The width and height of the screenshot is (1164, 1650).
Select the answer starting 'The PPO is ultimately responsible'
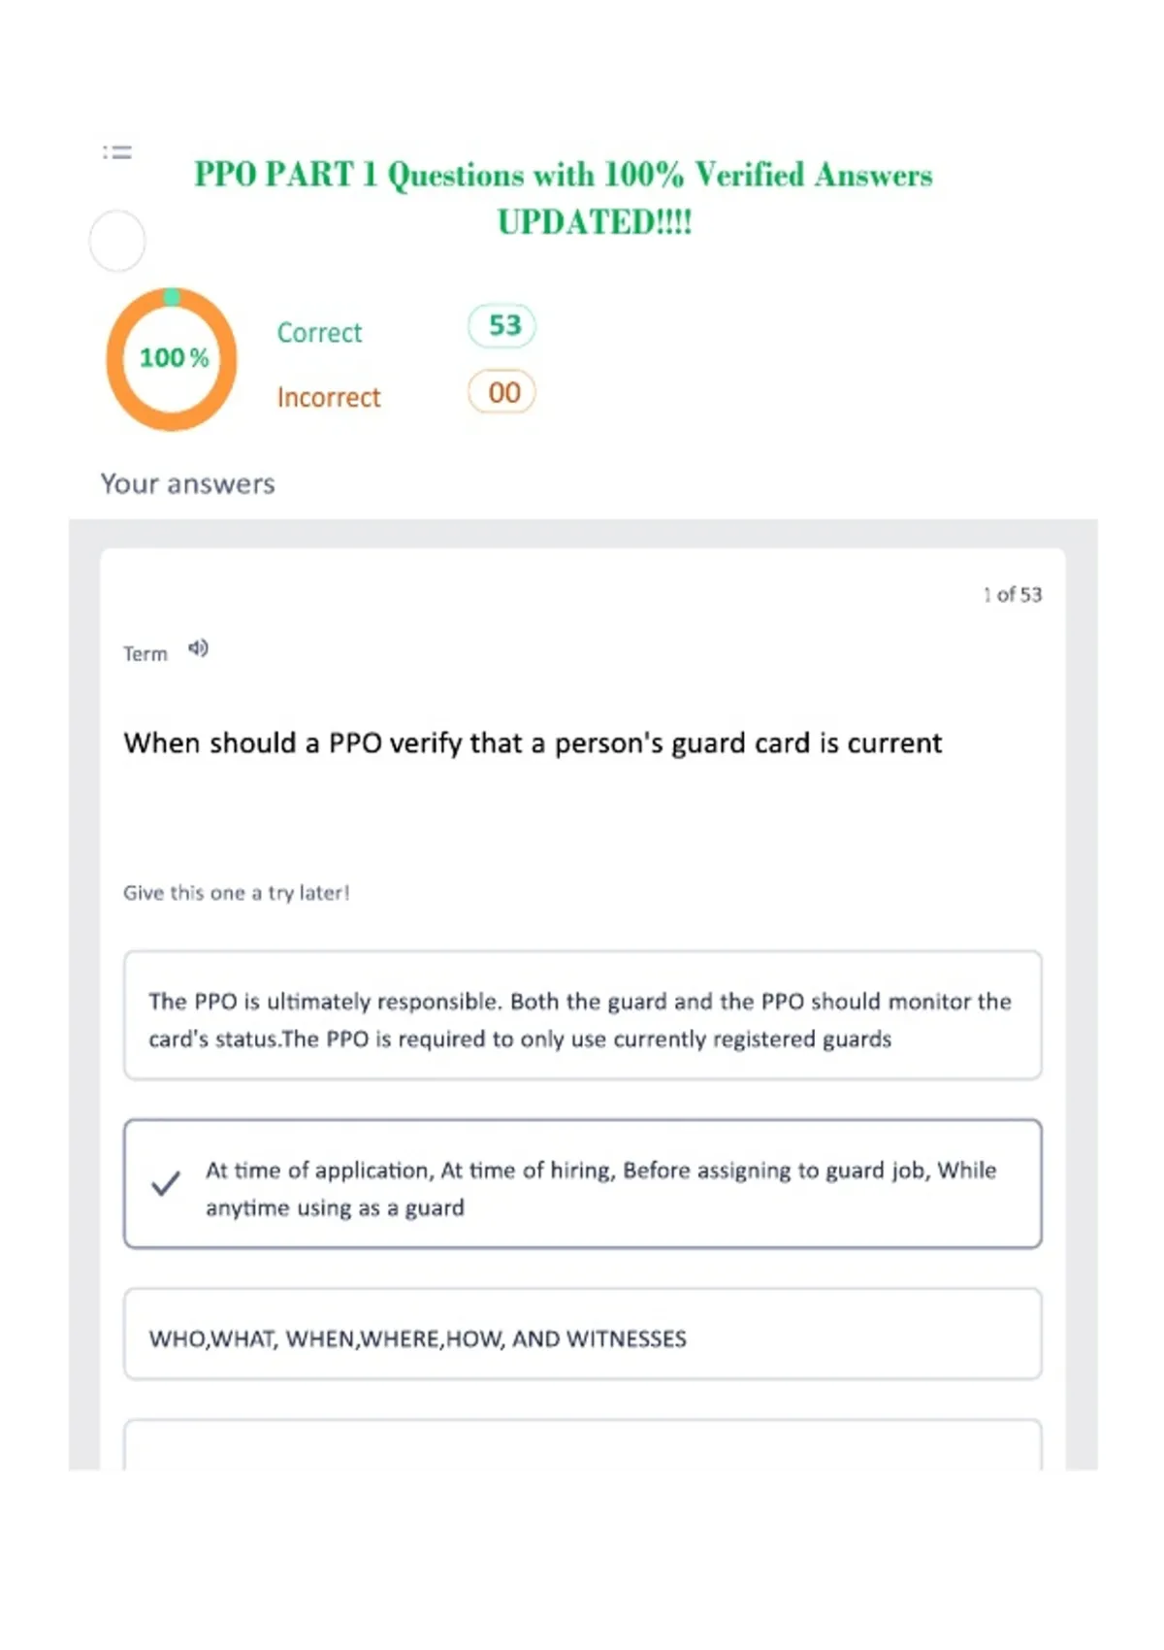[583, 1015]
